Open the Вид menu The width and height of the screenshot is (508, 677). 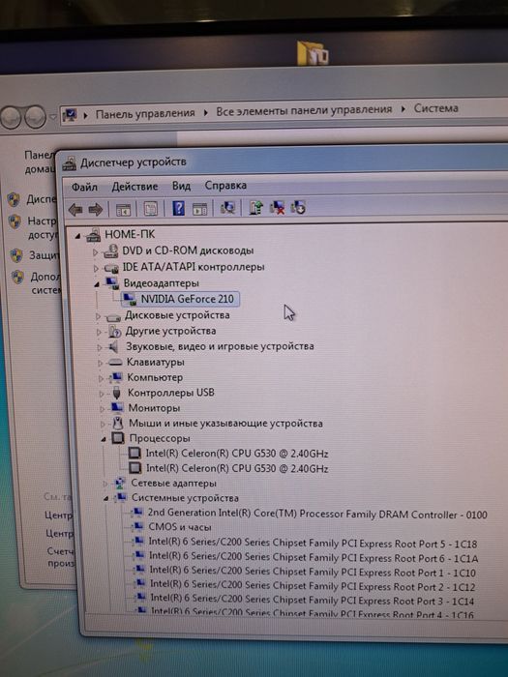(x=182, y=186)
